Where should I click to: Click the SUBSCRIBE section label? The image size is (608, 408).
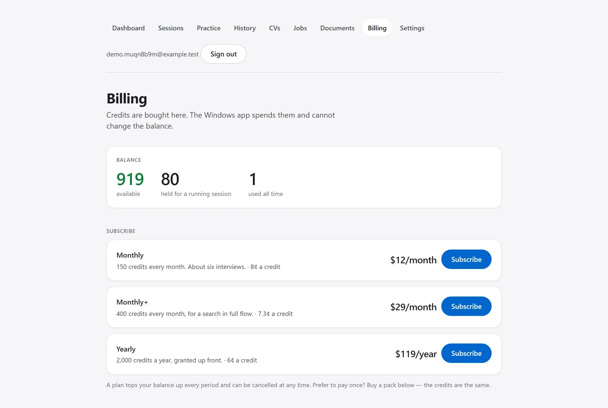(121, 231)
